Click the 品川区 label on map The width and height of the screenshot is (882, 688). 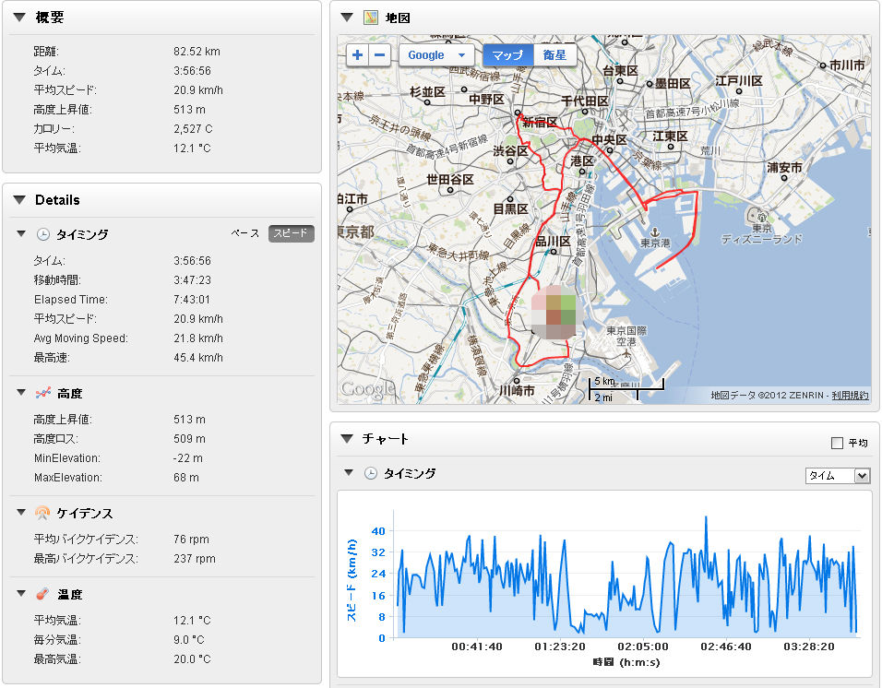pos(553,241)
